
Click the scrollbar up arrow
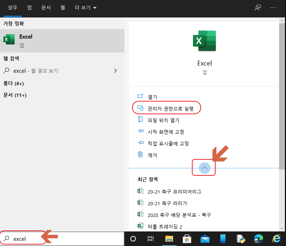[282, 20]
